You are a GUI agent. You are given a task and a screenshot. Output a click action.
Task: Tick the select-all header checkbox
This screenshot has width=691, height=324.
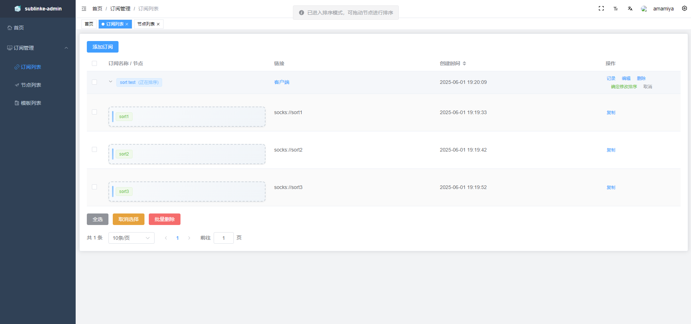click(94, 63)
